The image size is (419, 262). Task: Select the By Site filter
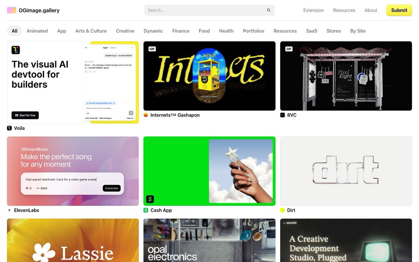[358, 31]
